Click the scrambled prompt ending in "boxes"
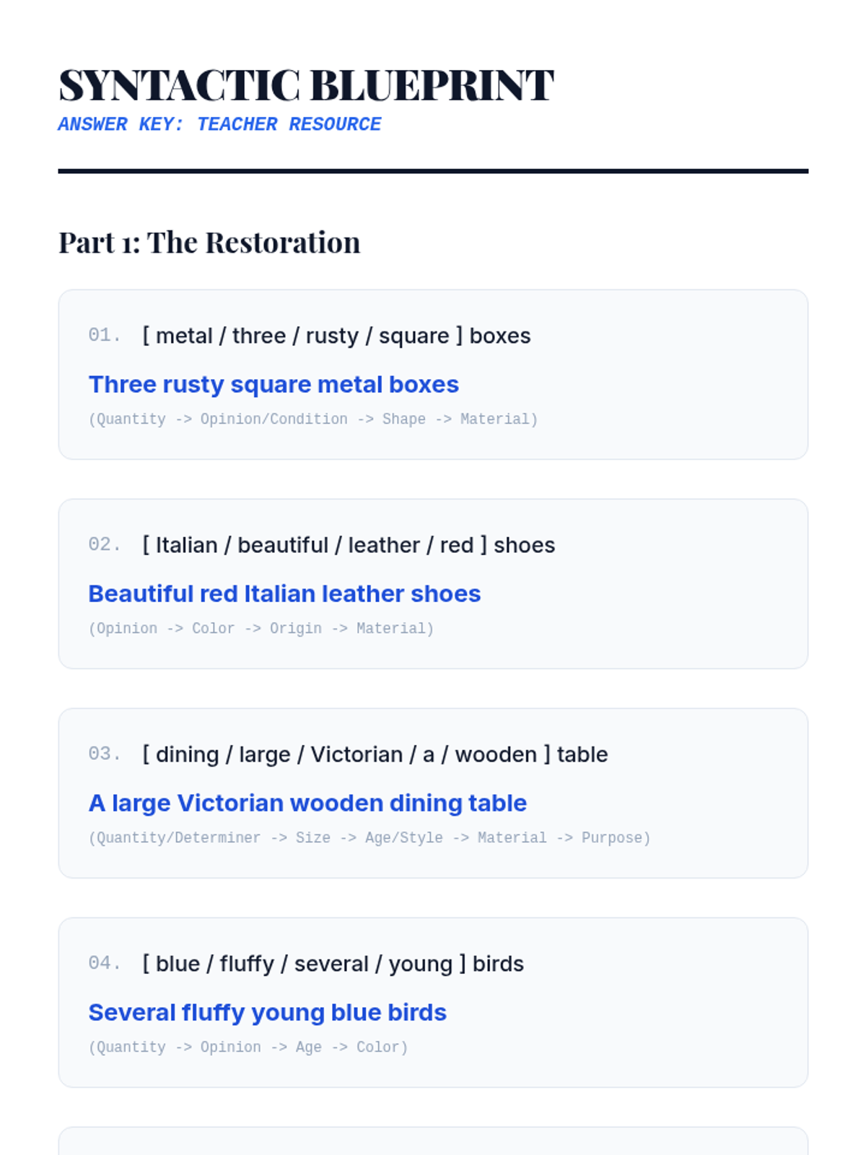The height and width of the screenshot is (1155, 866). pyautogui.click(x=336, y=336)
